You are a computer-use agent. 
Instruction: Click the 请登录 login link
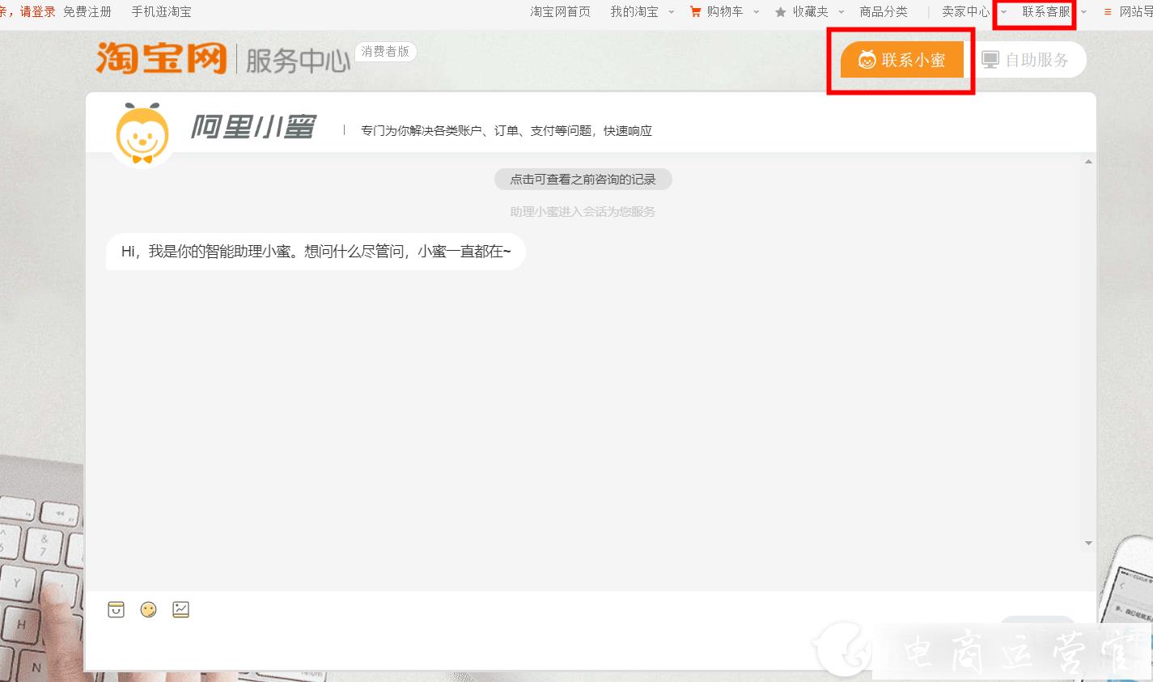pos(38,12)
